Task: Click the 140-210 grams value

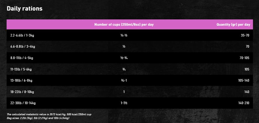Action: click(x=244, y=103)
